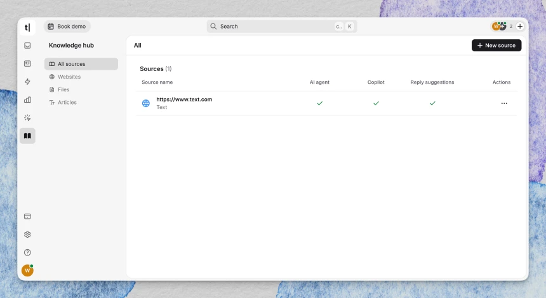The height and width of the screenshot is (298, 546).
Task: Select the open book Knowledge hub icon
Action: tap(27, 136)
